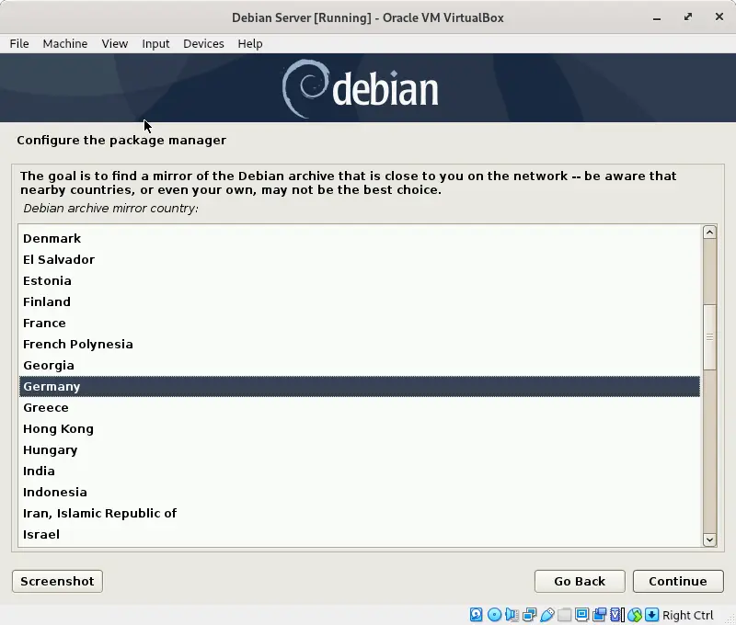The width and height of the screenshot is (736, 625).
Task: Maximize the VirtualBox window
Action: click(687, 17)
